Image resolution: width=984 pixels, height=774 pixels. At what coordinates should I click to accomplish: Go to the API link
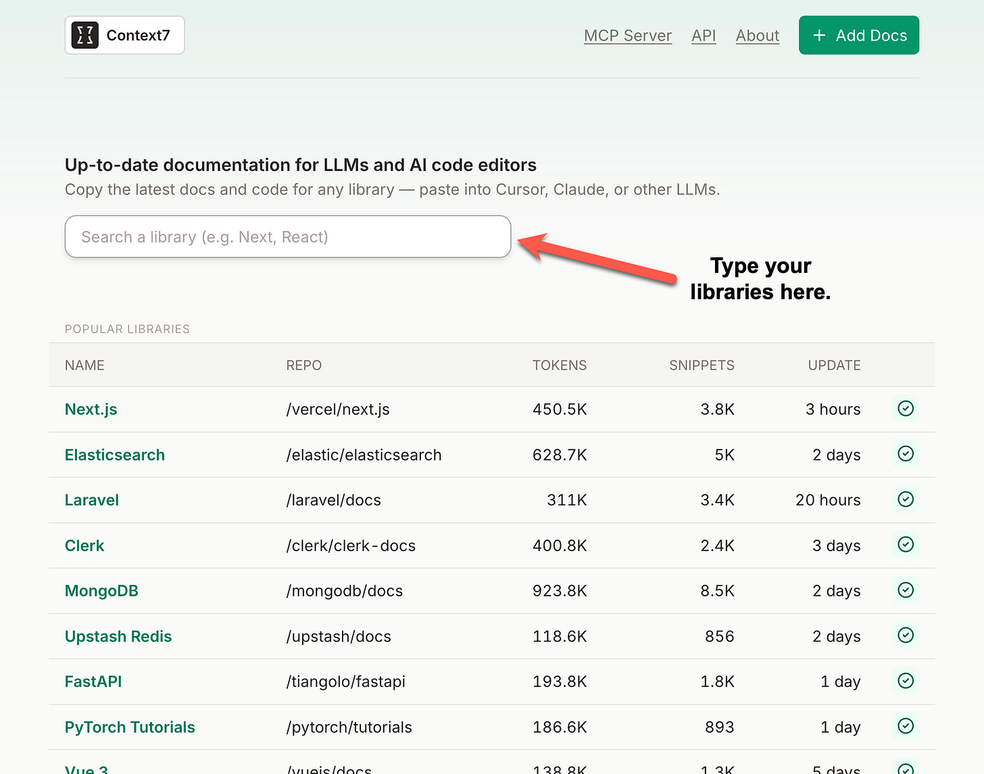(x=704, y=36)
